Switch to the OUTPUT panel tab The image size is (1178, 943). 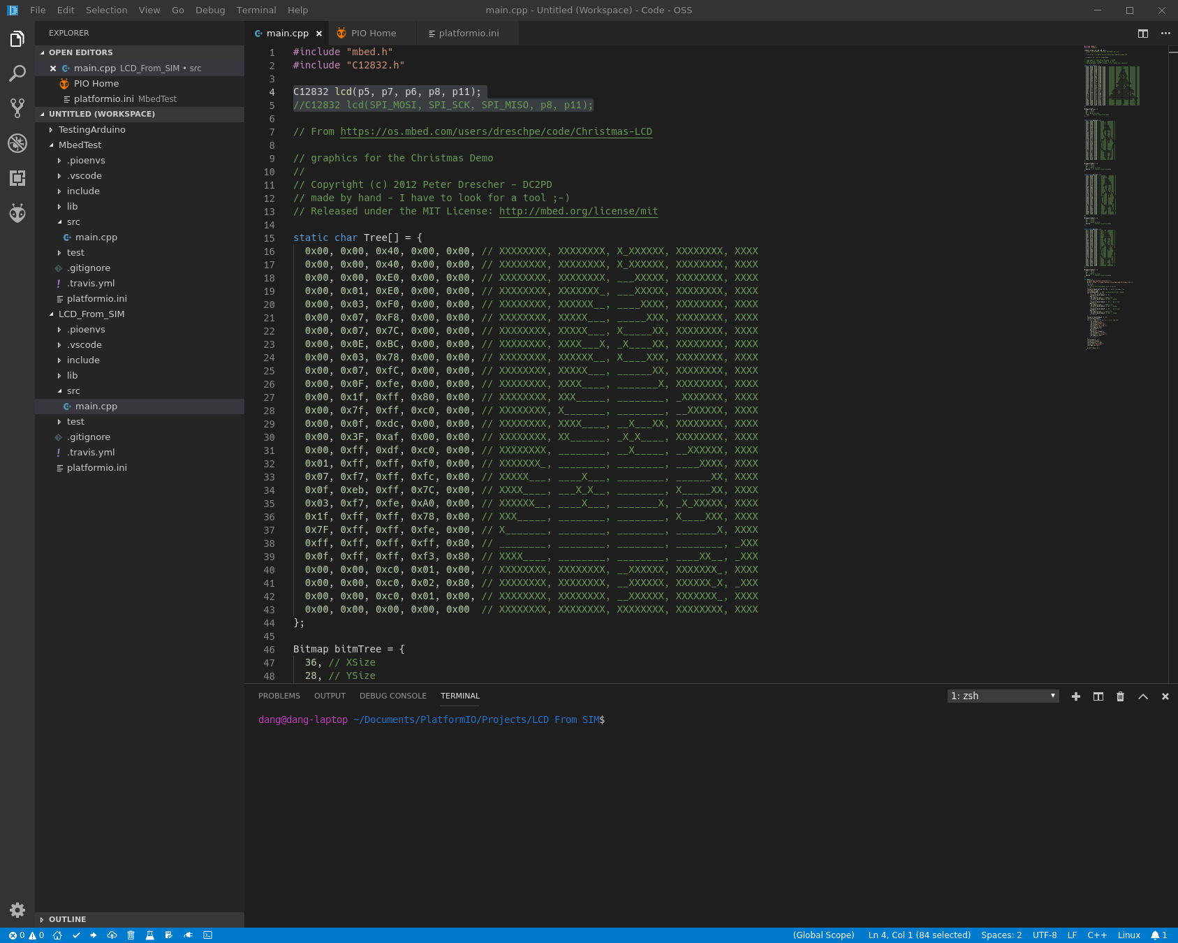coord(330,696)
